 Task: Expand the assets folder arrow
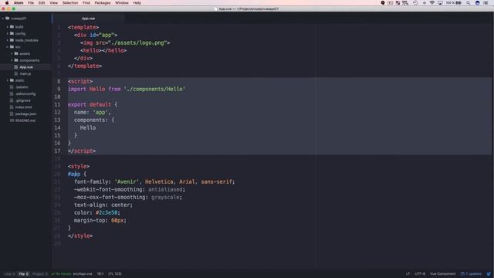click(x=12, y=53)
